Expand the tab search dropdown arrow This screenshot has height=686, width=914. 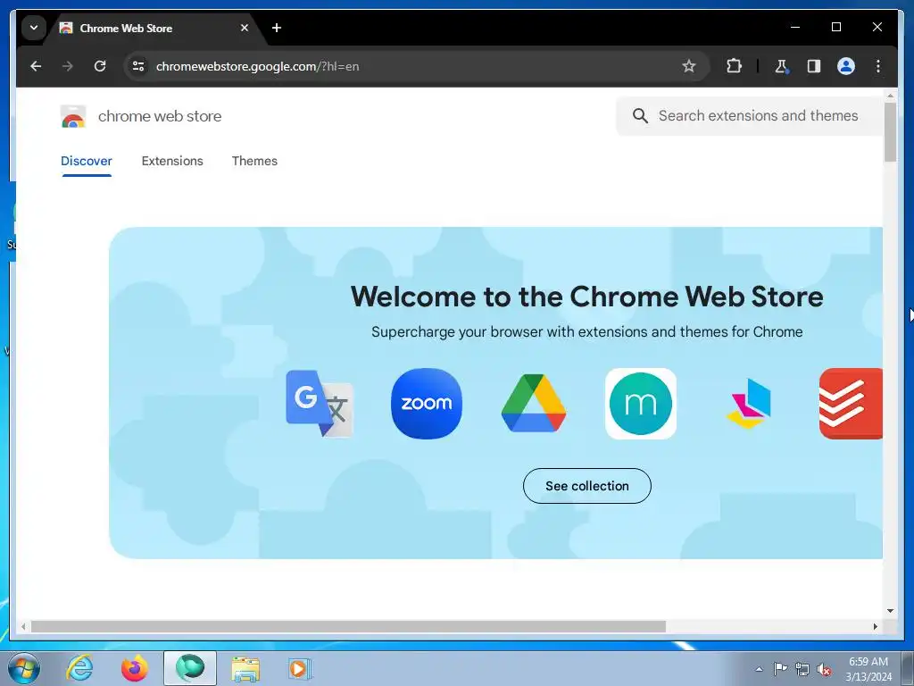(34, 28)
